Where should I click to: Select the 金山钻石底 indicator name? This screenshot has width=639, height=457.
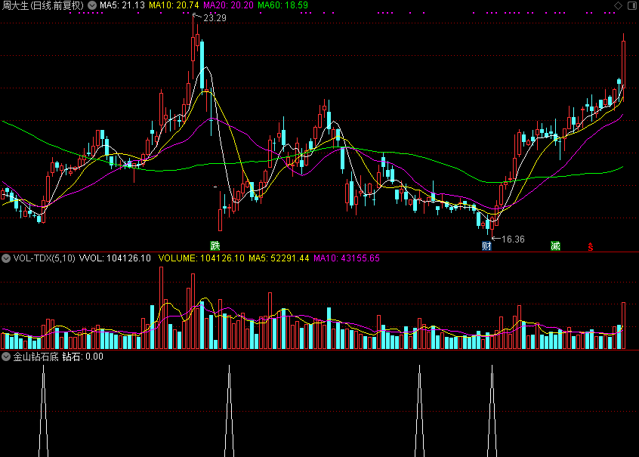pos(35,357)
